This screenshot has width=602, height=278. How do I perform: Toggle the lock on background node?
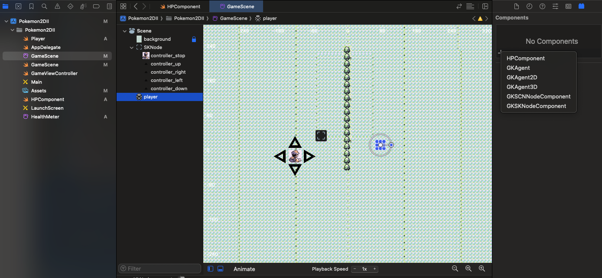click(x=194, y=39)
